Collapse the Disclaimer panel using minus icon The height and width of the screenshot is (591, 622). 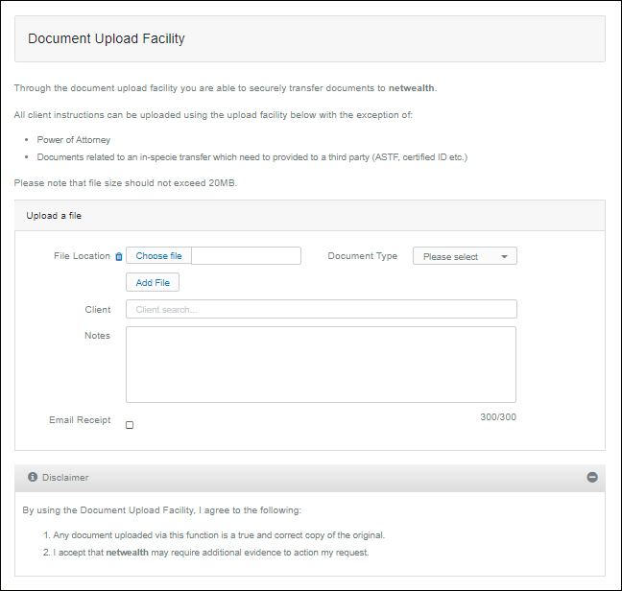[x=592, y=477]
